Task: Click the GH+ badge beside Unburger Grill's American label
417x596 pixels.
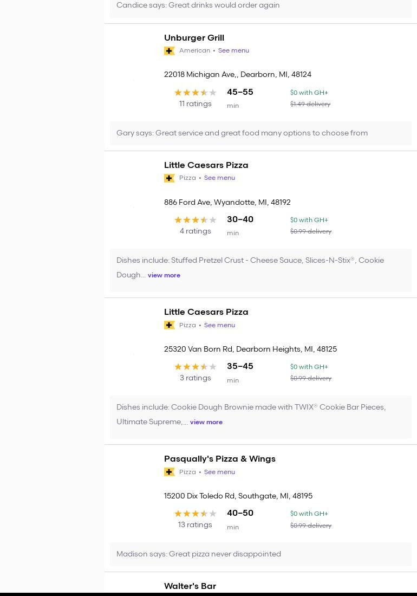Action: click(x=169, y=51)
